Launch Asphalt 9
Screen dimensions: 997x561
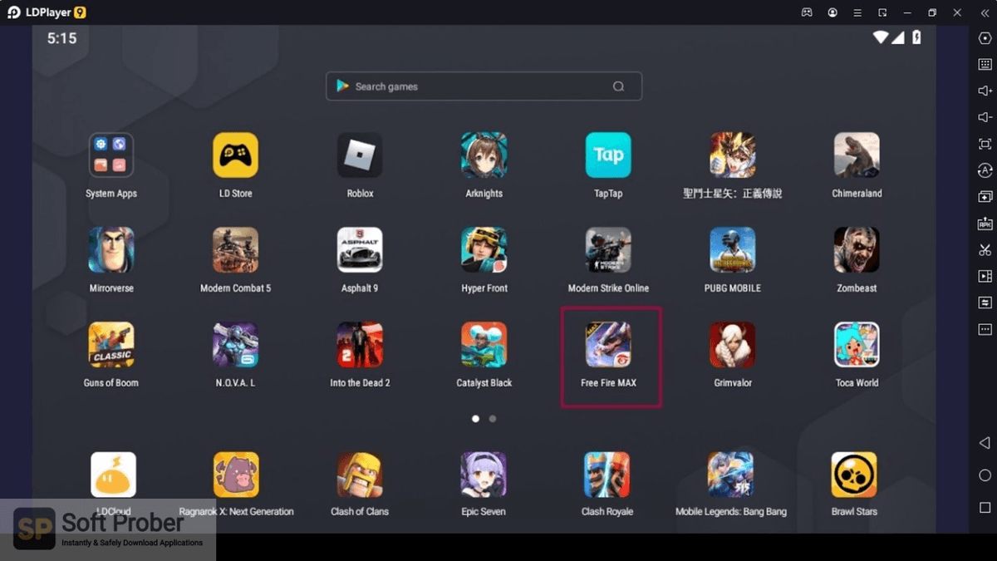tap(360, 250)
